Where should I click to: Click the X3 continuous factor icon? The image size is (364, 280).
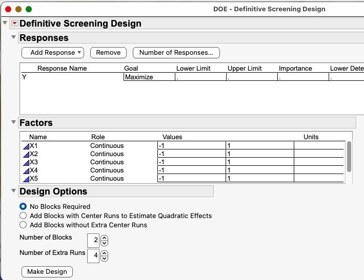(x=26, y=162)
